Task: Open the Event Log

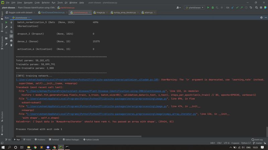Action: [x=257, y=140]
